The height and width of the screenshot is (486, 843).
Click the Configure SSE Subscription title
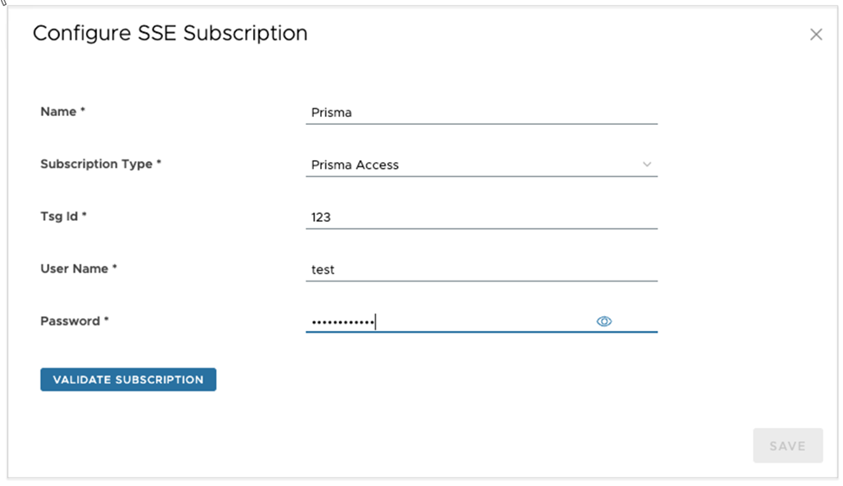pyautogui.click(x=170, y=34)
